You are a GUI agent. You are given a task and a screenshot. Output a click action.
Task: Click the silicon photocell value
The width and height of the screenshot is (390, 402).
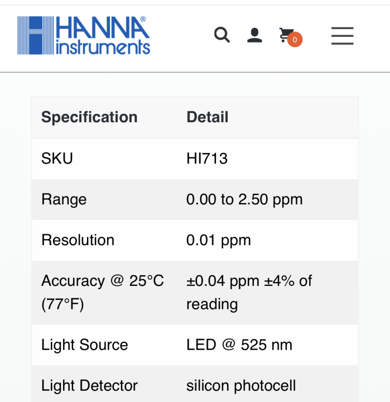pyautogui.click(x=241, y=385)
